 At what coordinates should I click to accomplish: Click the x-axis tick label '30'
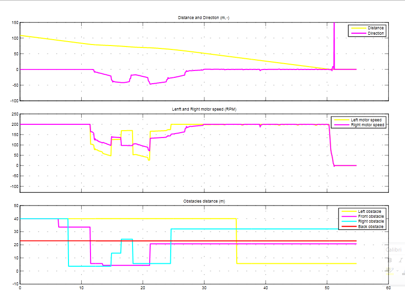pos(204,288)
